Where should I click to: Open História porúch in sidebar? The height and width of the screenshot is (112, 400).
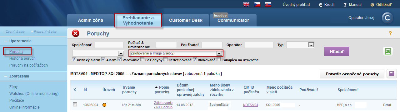(x=22, y=58)
